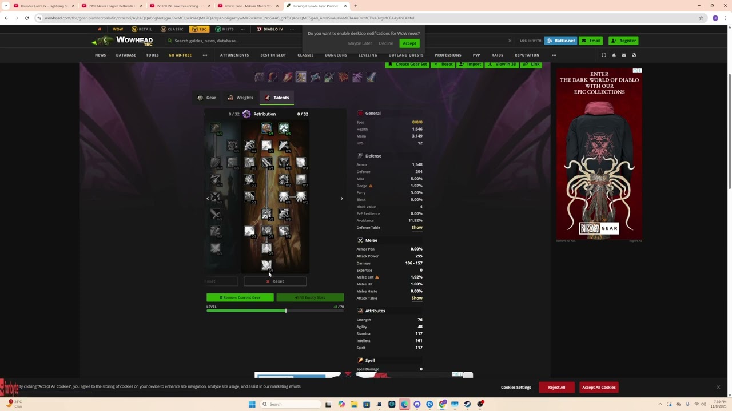
Task: Click the Dodge warning icon
Action: 371,186
